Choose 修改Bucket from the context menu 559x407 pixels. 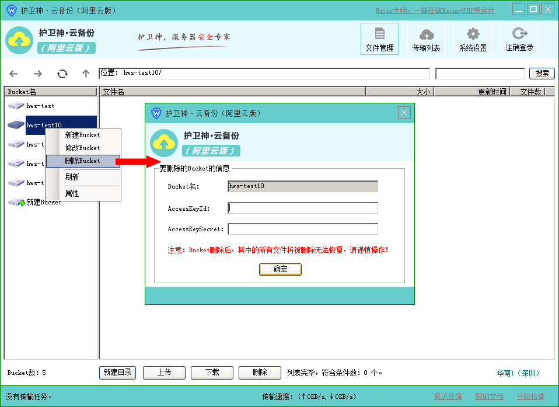pos(82,148)
